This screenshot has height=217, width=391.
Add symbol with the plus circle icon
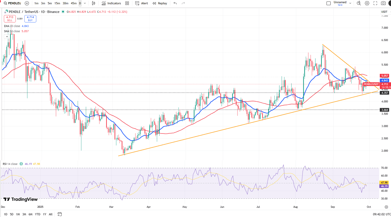coord(27,3)
